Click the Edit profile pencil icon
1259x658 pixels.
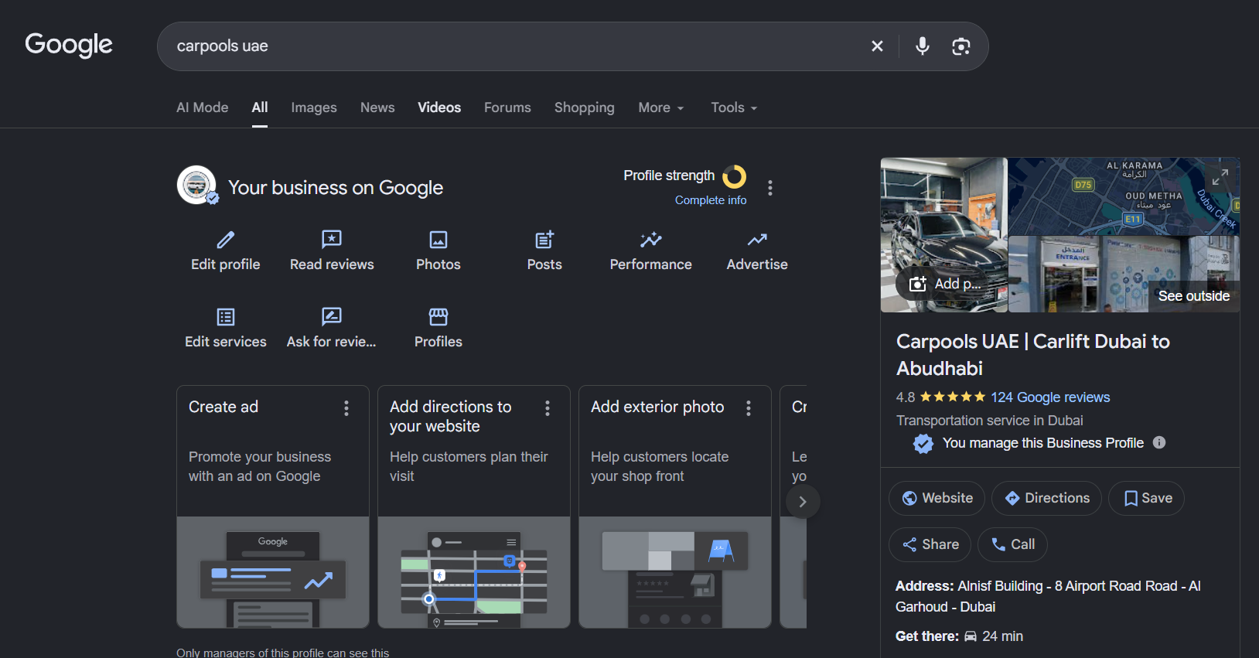[226, 240]
